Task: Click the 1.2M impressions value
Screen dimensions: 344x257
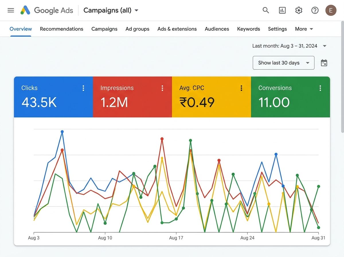Action: [x=114, y=102]
